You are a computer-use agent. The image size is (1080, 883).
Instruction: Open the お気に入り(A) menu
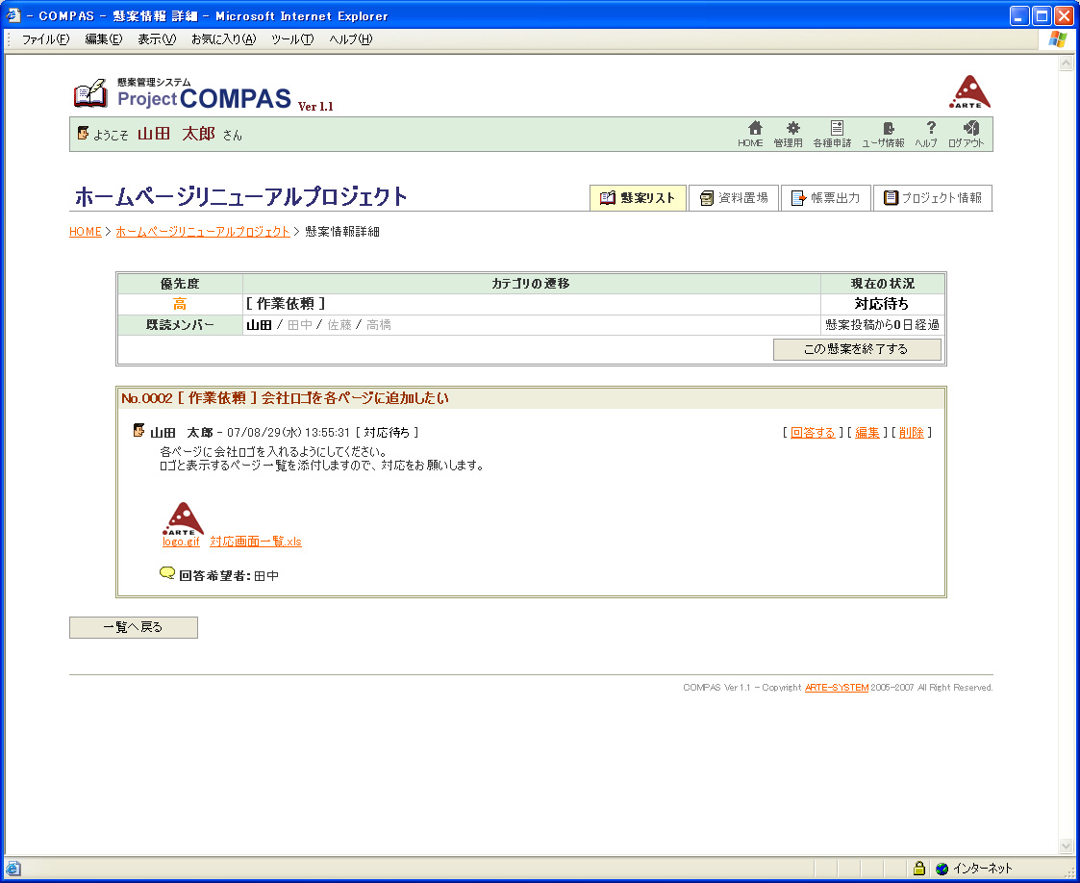point(223,39)
